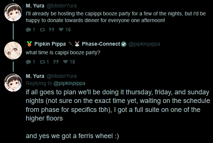
Task: Open Pipkin Pippa's profile avatar
Action: pyautogui.click(x=13, y=51)
